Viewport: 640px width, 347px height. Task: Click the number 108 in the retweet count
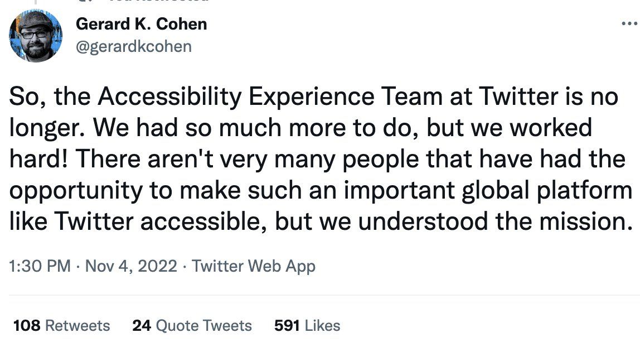point(26,325)
